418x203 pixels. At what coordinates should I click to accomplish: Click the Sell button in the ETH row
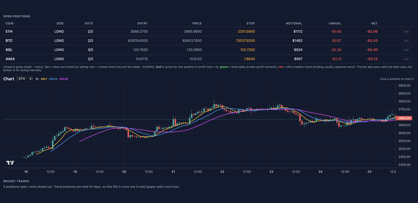click(406, 32)
